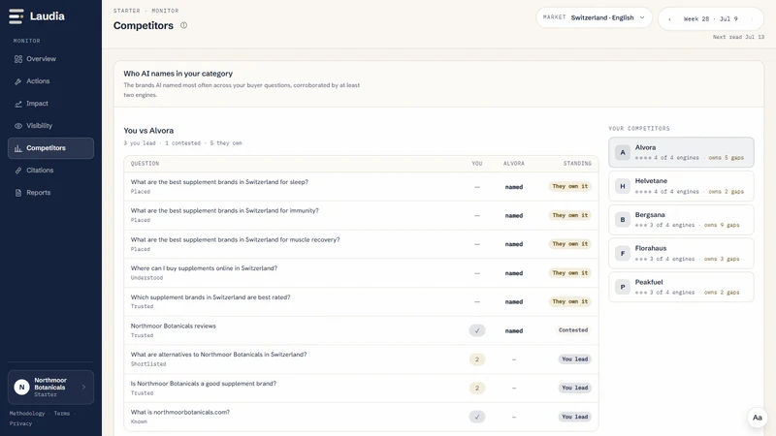Click the Impact chart icon

coord(18,104)
